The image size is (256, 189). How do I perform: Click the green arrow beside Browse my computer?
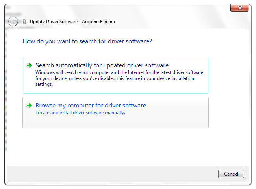[29, 106]
